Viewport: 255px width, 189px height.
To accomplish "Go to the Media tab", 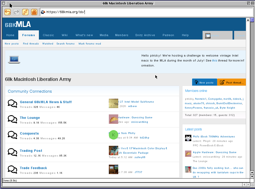I will point(104,35).
